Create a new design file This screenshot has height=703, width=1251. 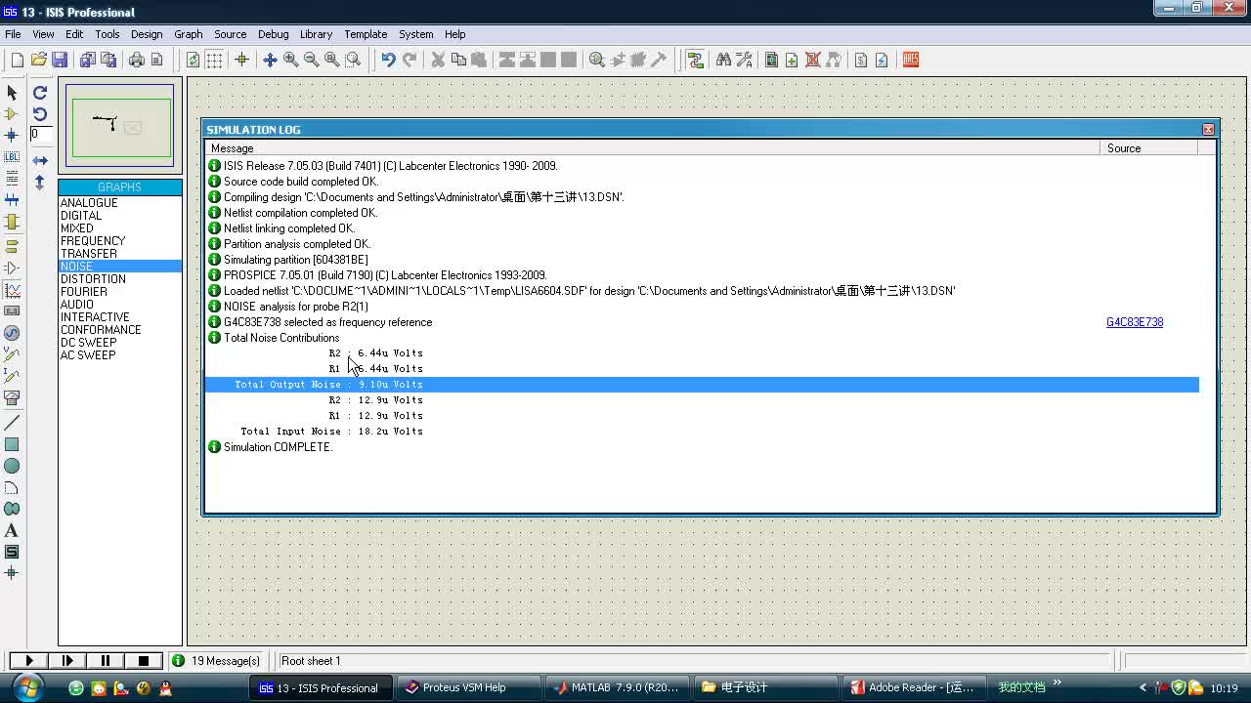tap(17, 60)
